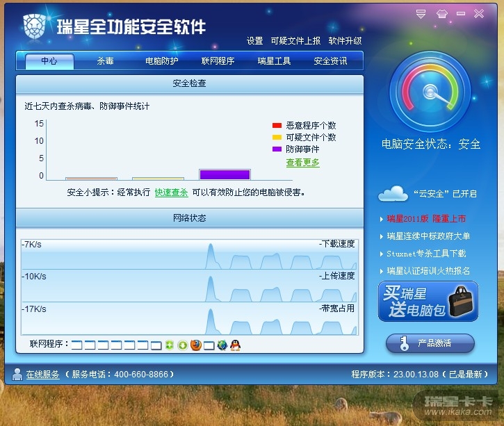Click the purple 防御事件 legend swatch
Viewport: 504px width, 426px height.
[x=277, y=149]
